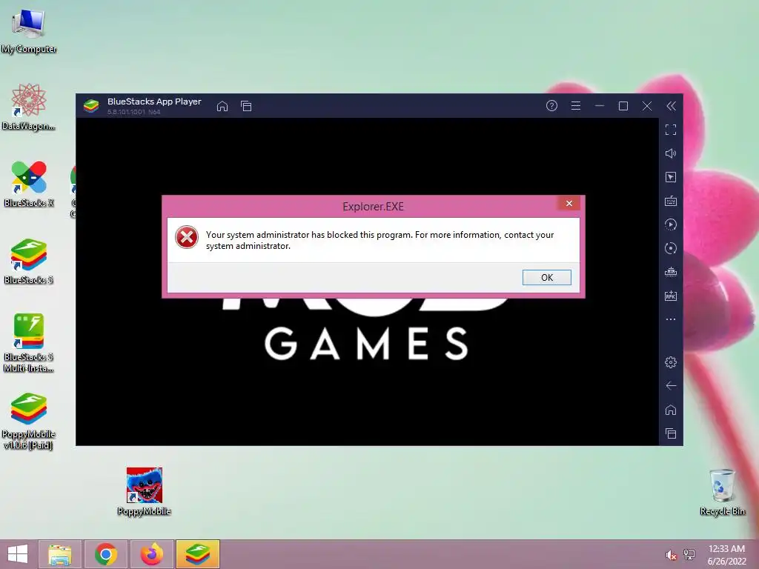759x569 pixels.
Task: Select the Recycle Bin icon
Action: [x=722, y=492]
